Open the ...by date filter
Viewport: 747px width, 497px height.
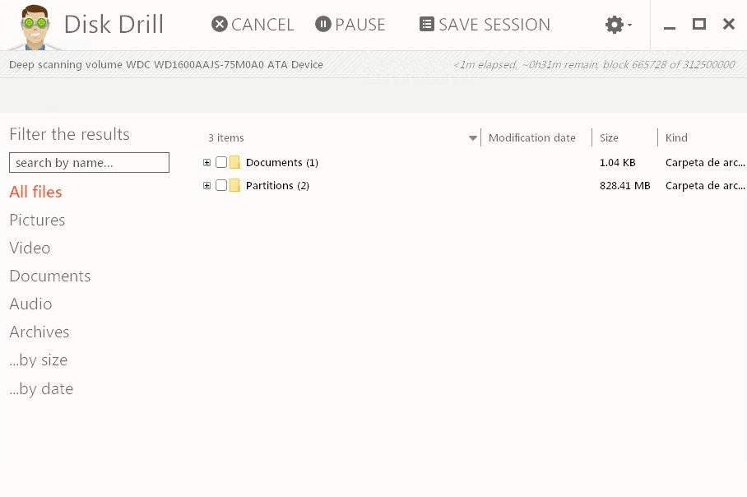point(41,389)
